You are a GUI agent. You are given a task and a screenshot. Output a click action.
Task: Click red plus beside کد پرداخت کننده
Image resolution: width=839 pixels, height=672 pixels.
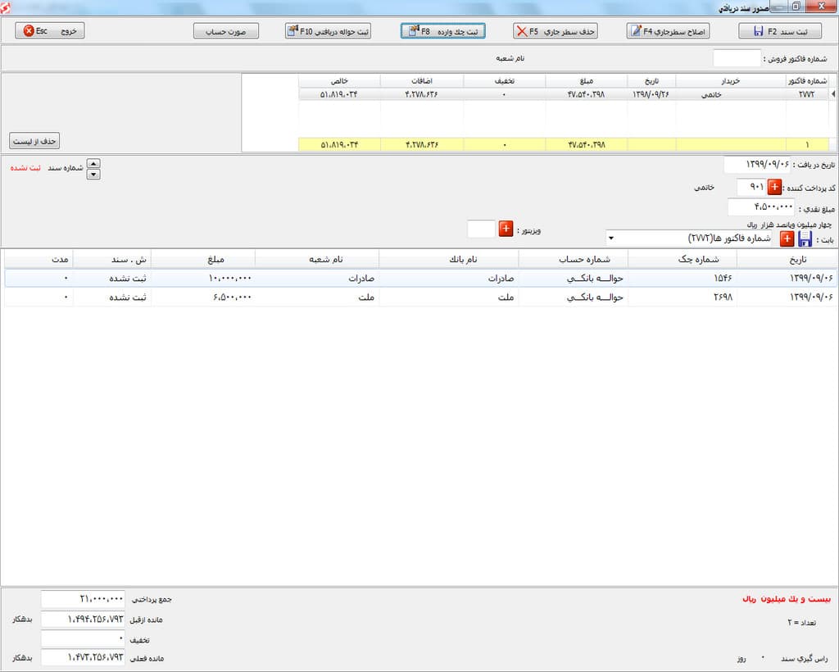(x=774, y=187)
